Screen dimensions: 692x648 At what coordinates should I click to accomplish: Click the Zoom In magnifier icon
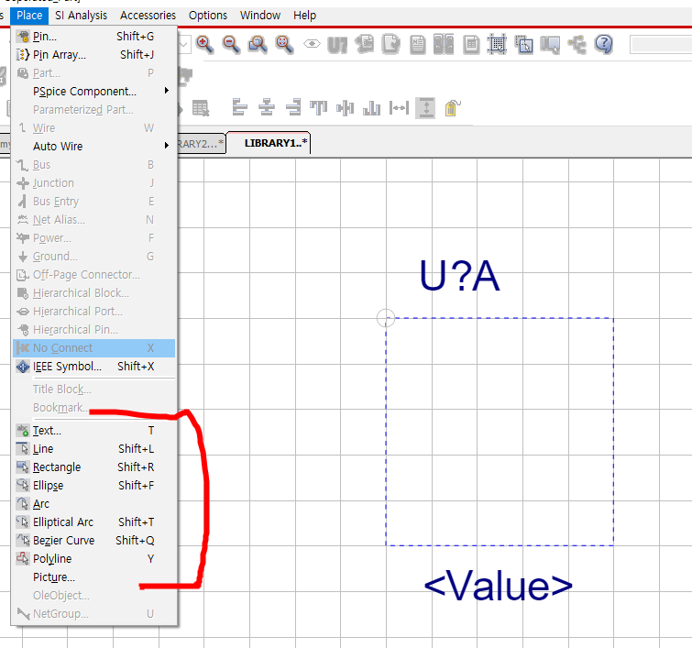pyautogui.click(x=204, y=44)
